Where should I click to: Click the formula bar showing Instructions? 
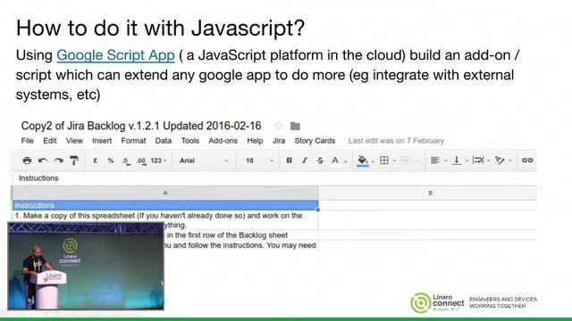(274, 178)
